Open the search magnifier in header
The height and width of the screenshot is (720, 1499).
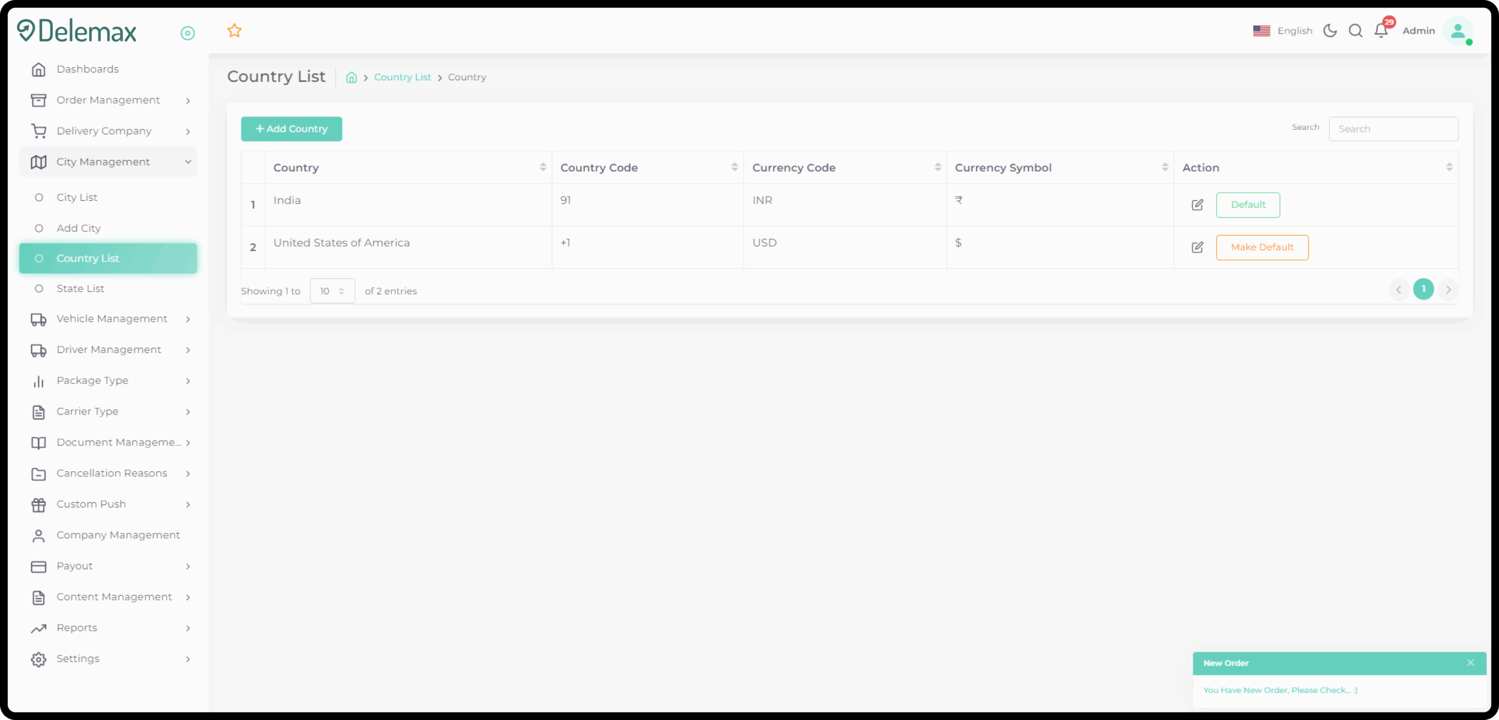(1355, 30)
